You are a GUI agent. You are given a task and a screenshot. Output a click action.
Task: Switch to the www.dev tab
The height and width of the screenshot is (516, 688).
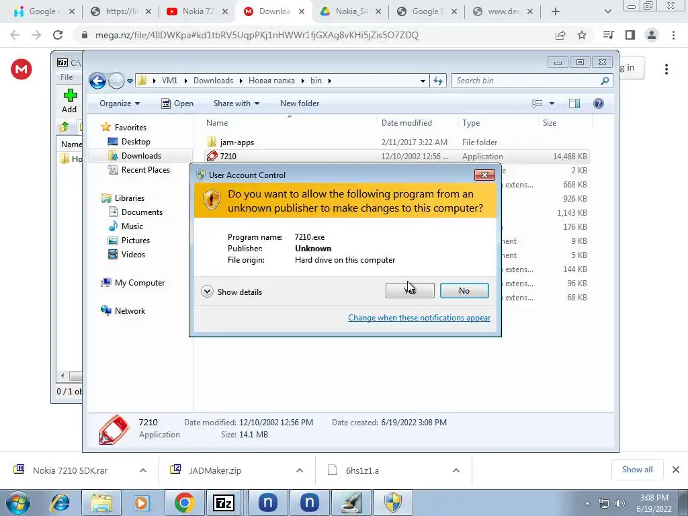coord(503,11)
